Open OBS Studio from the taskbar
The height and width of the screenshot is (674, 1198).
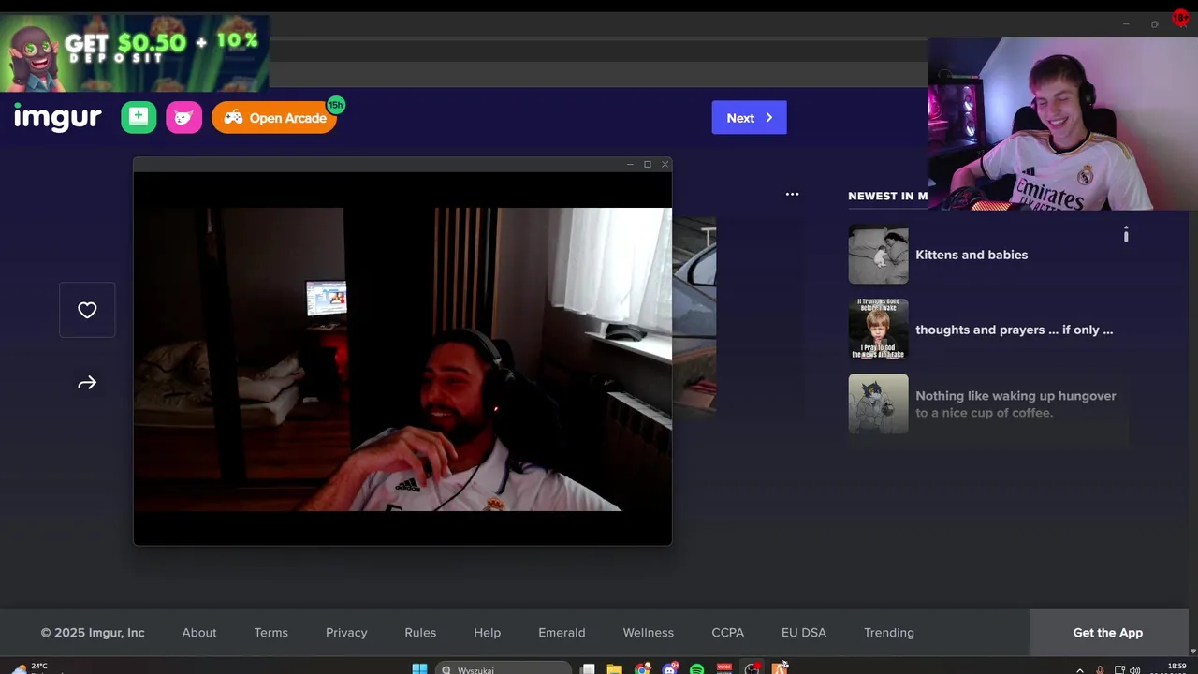[x=752, y=668]
